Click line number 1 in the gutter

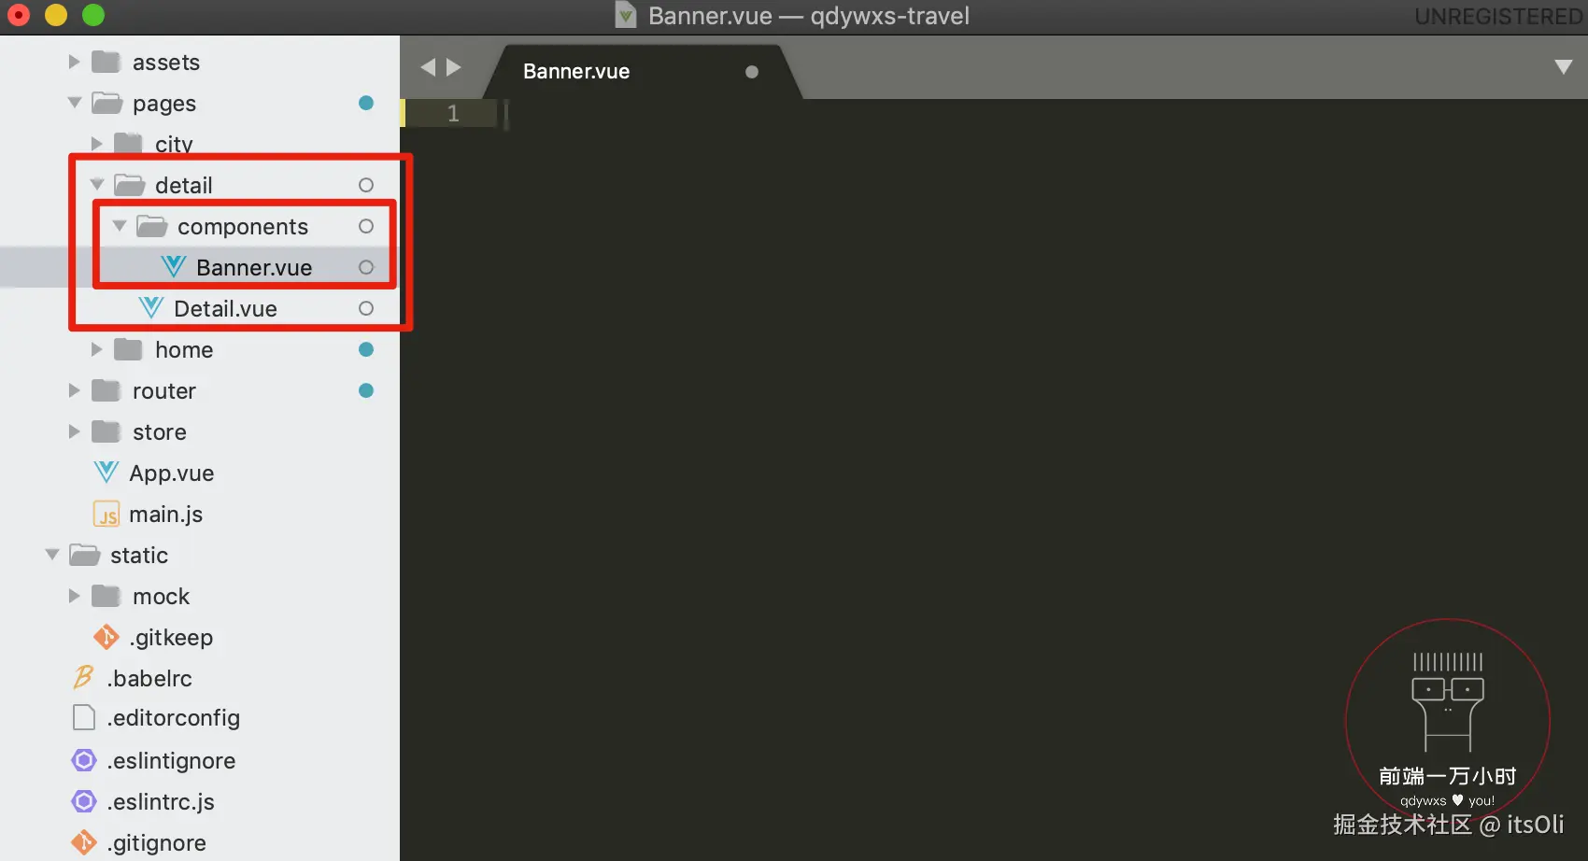point(453,113)
